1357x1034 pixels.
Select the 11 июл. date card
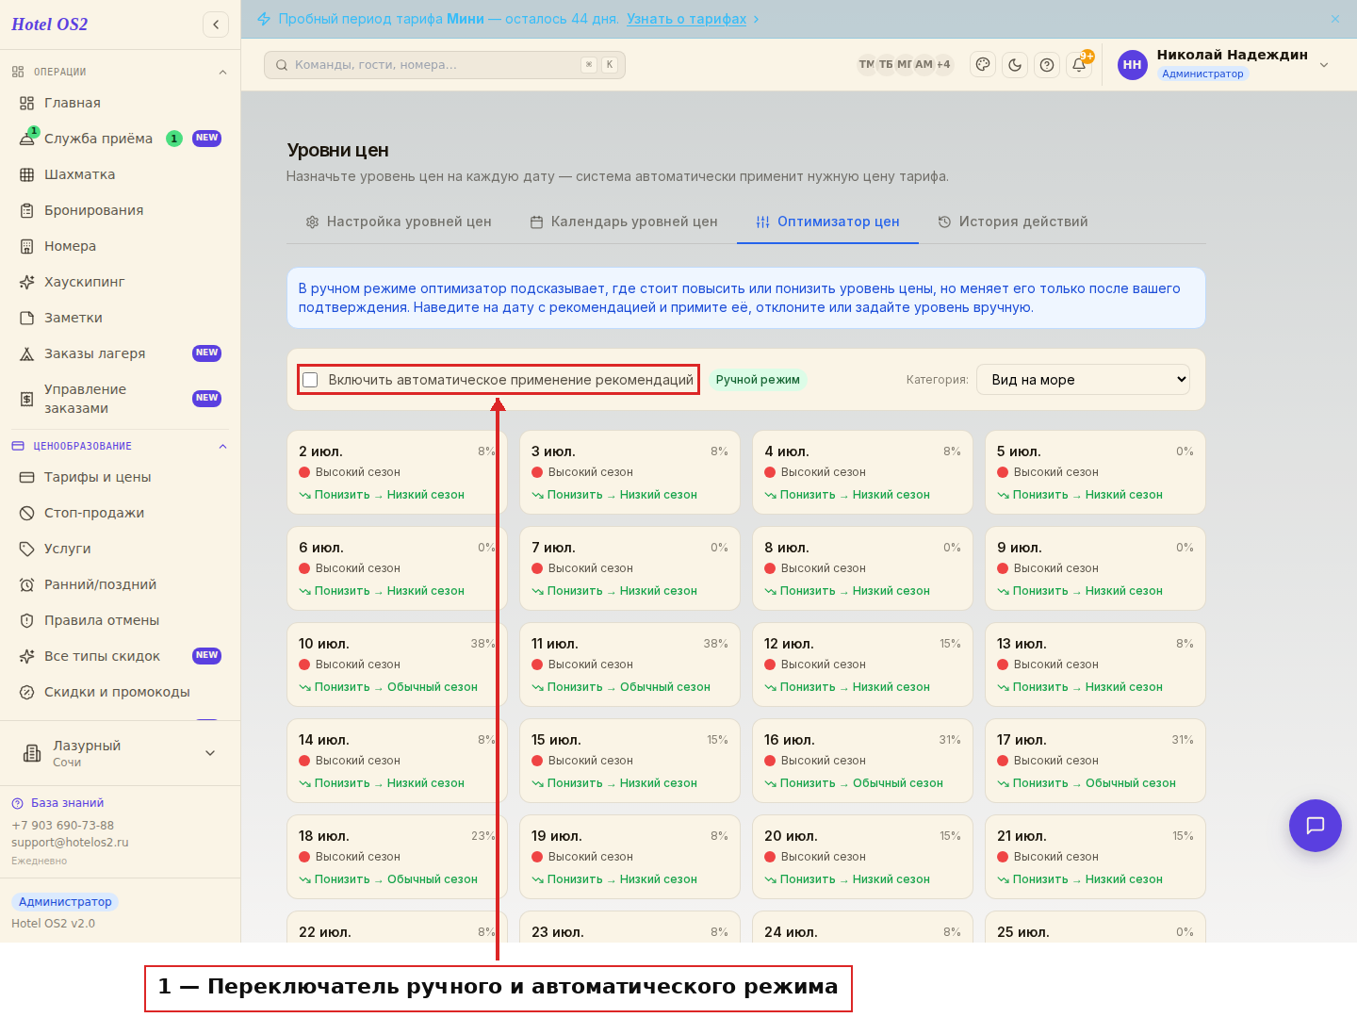(x=629, y=665)
